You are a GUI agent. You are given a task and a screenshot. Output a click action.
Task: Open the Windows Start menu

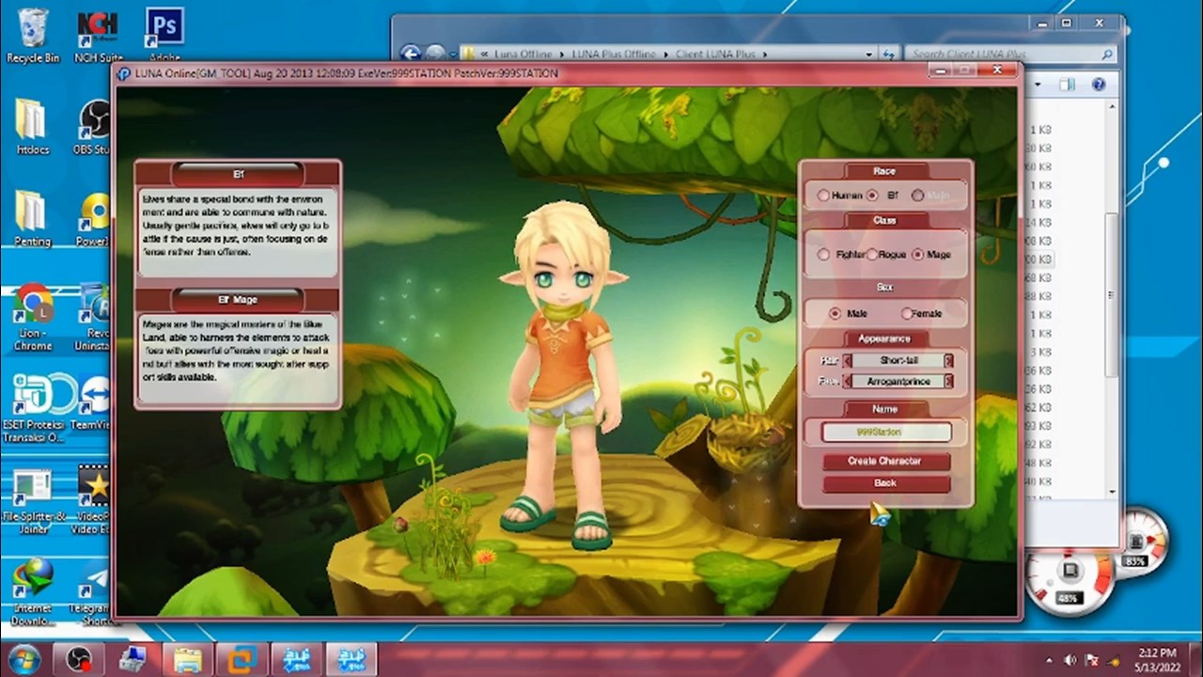(24, 658)
